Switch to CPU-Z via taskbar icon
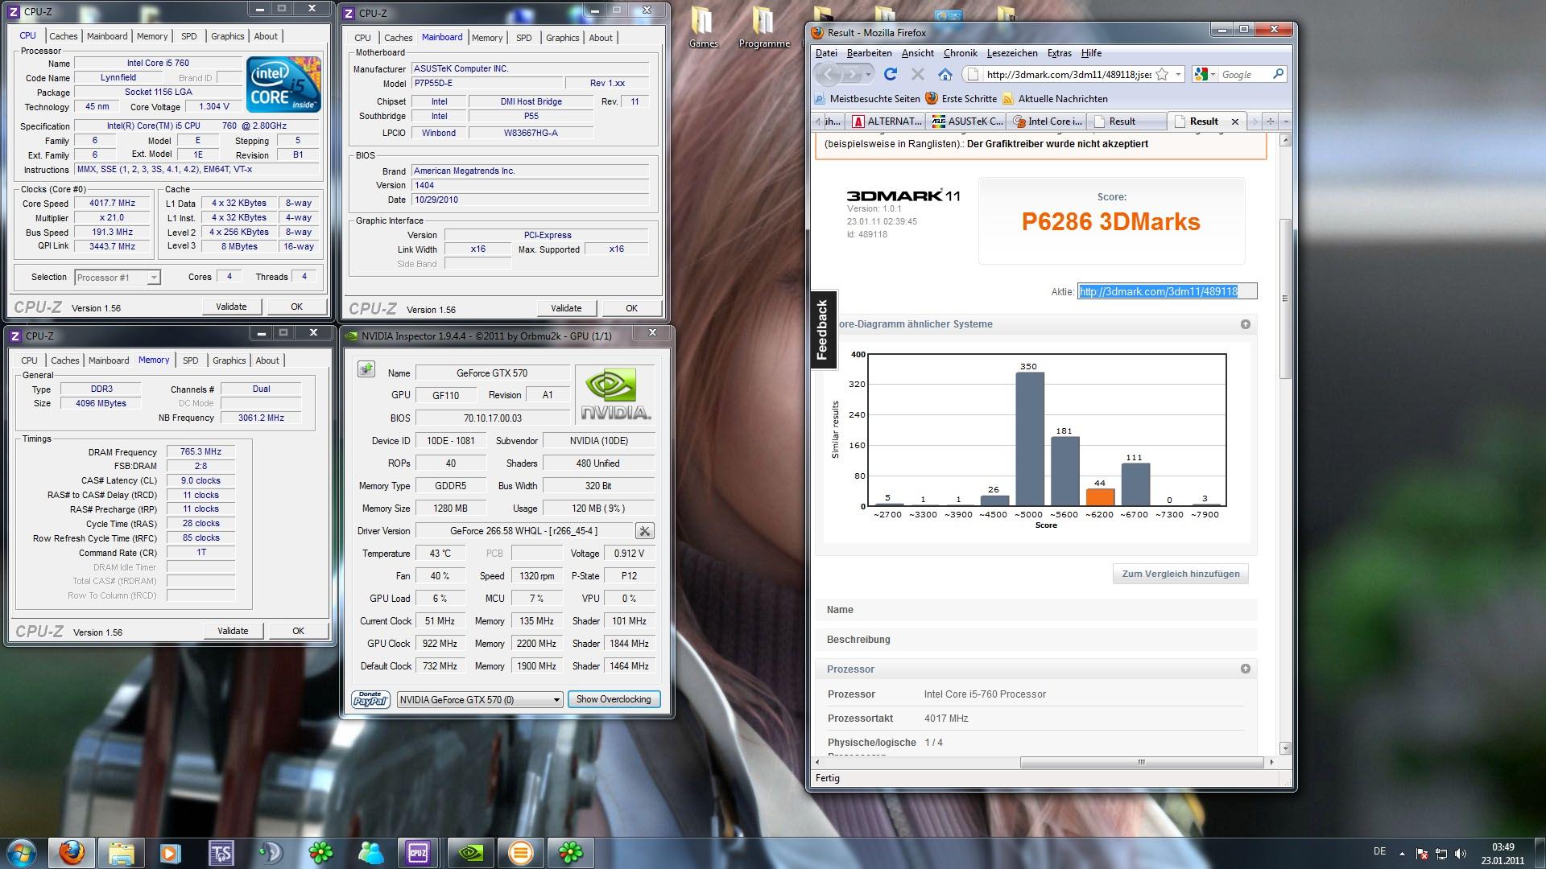The height and width of the screenshot is (869, 1546). coord(418,852)
